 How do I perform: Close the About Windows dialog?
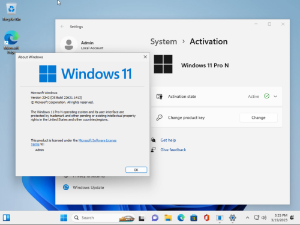145,57
